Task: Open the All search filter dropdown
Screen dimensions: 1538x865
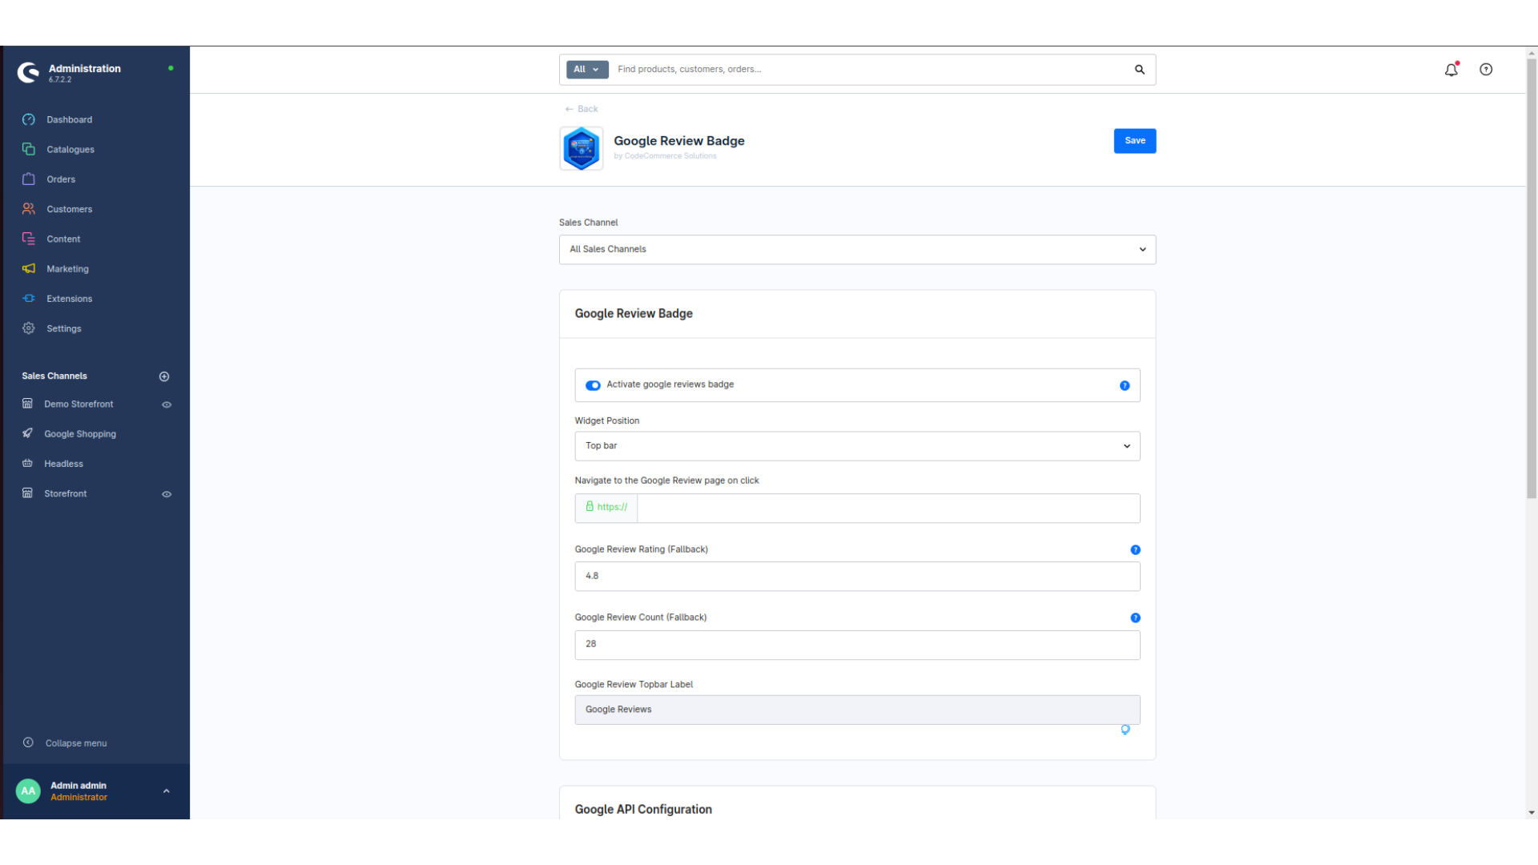Action: click(x=587, y=70)
